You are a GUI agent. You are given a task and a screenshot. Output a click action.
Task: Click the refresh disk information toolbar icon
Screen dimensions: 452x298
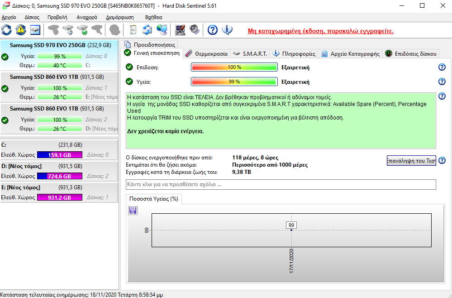pyautogui.click(x=7, y=30)
